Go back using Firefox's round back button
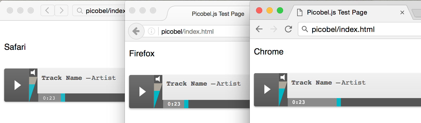Viewport: 421px width, 123px height. (136, 31)
